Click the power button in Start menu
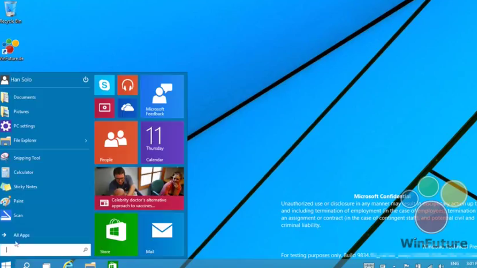Viewport: 477px width, 268px height. coord(85,79)
